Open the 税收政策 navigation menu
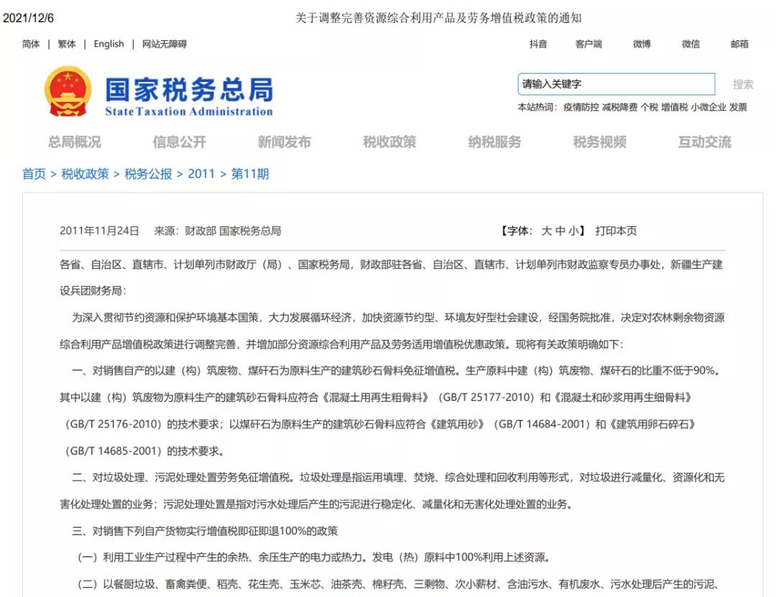The width and height of the screenshot is (776, 597). tap(389, 142)
